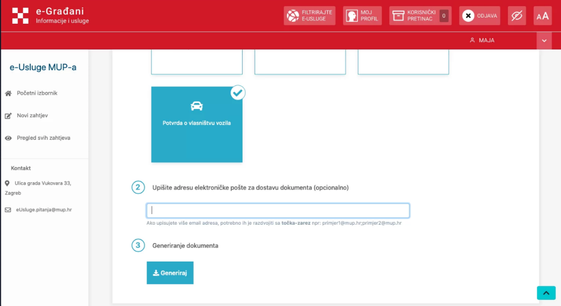Uncheck the checkmark on the vehicle ownership tile
This screenshot has width=561, height=306.
238,93
